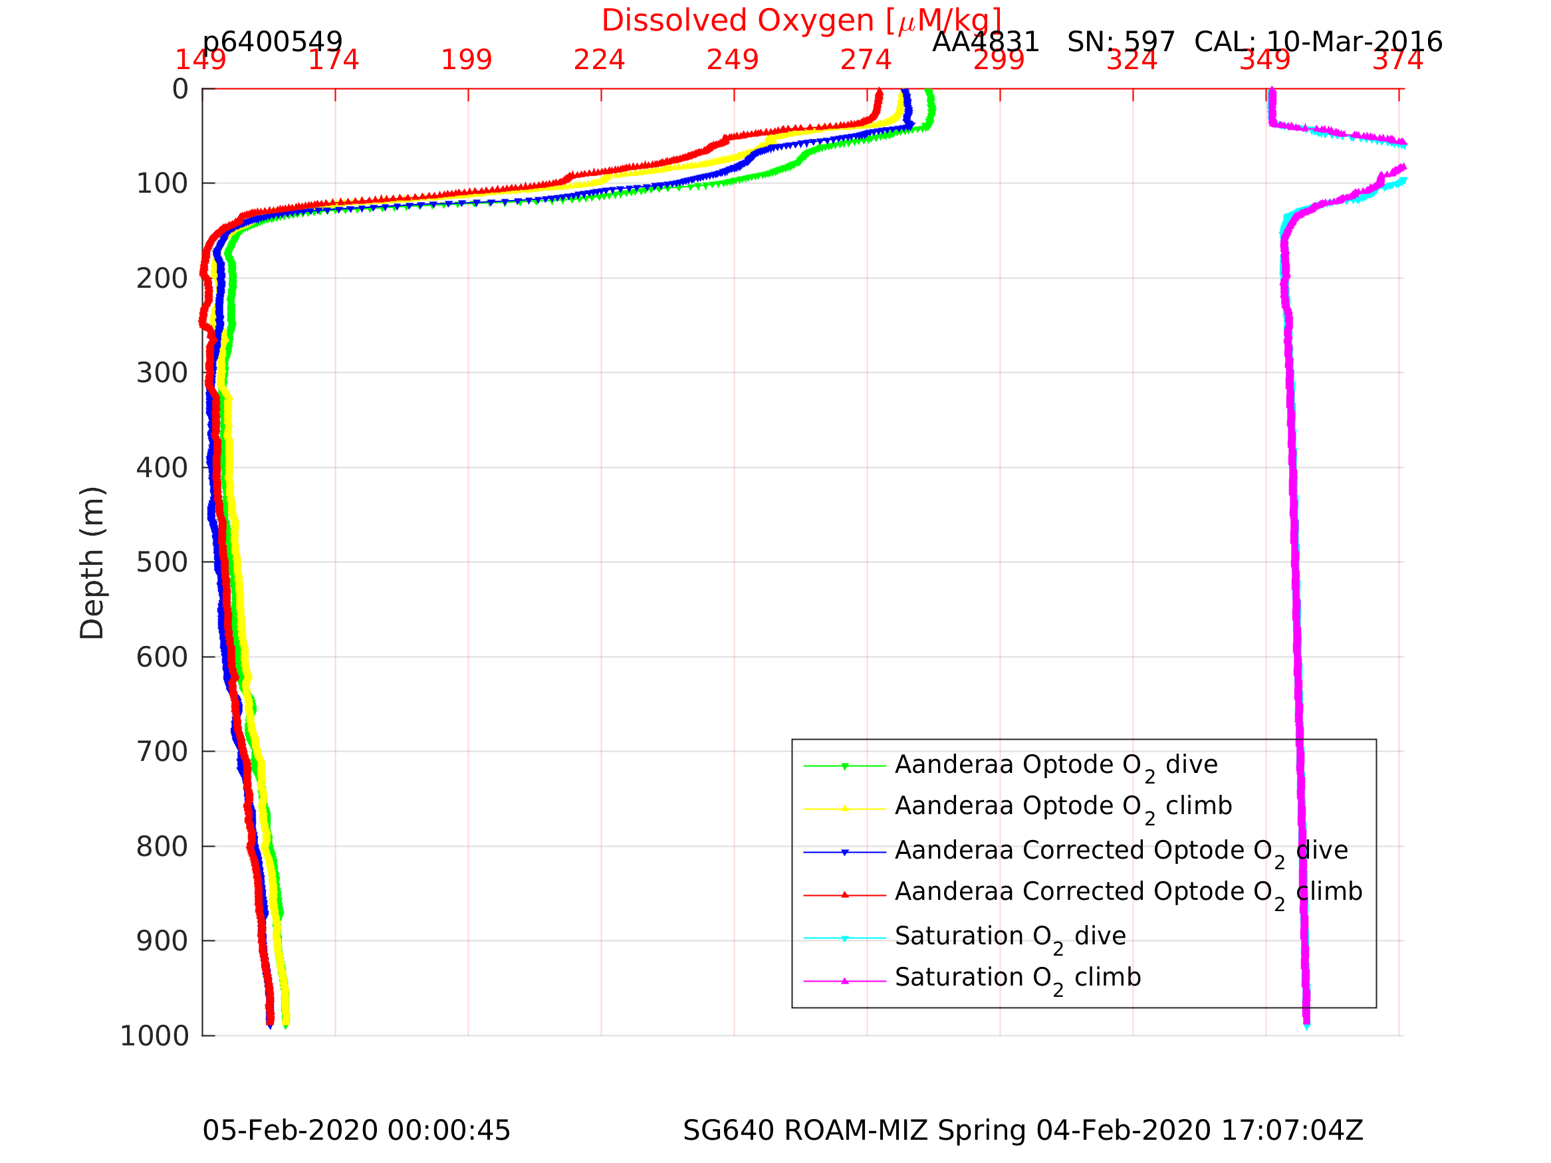Click legend label 'Aanderaa Corrected Optode O2 dive'

(1122, 853)
